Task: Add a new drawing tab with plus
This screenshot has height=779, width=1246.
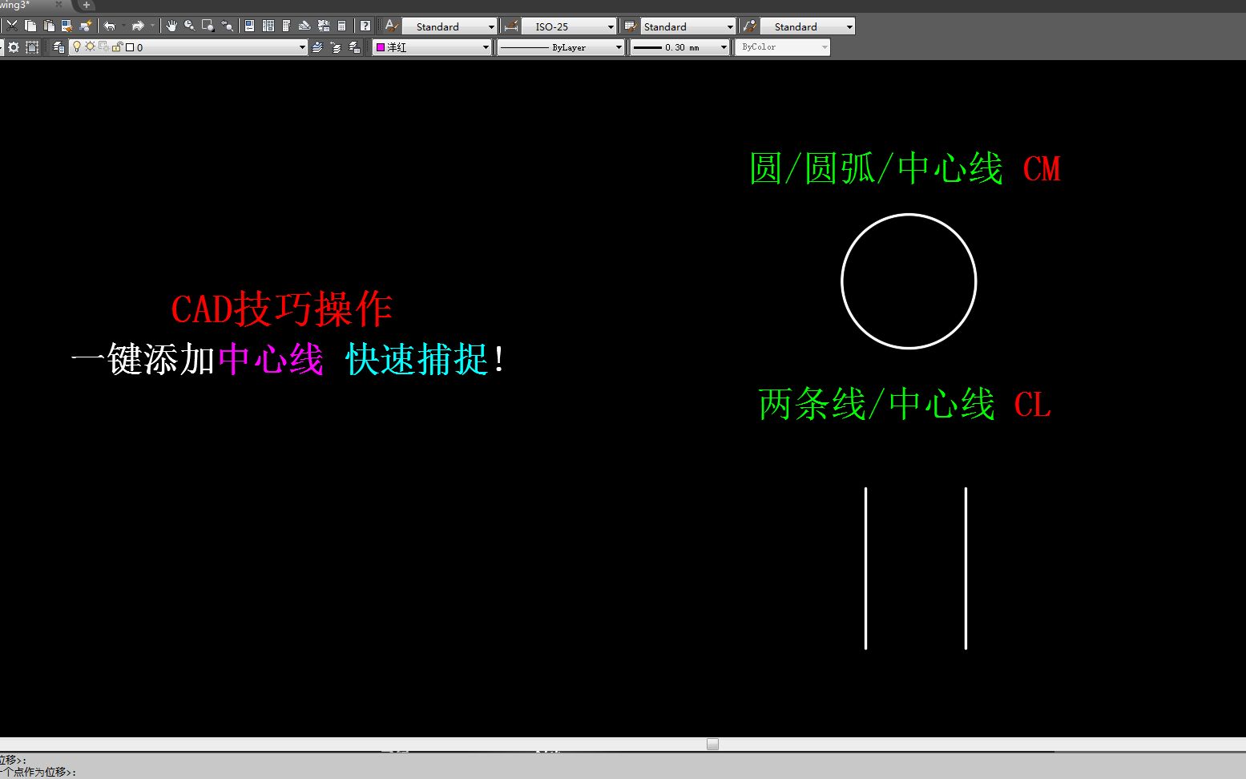Action: tap(87, 5)
